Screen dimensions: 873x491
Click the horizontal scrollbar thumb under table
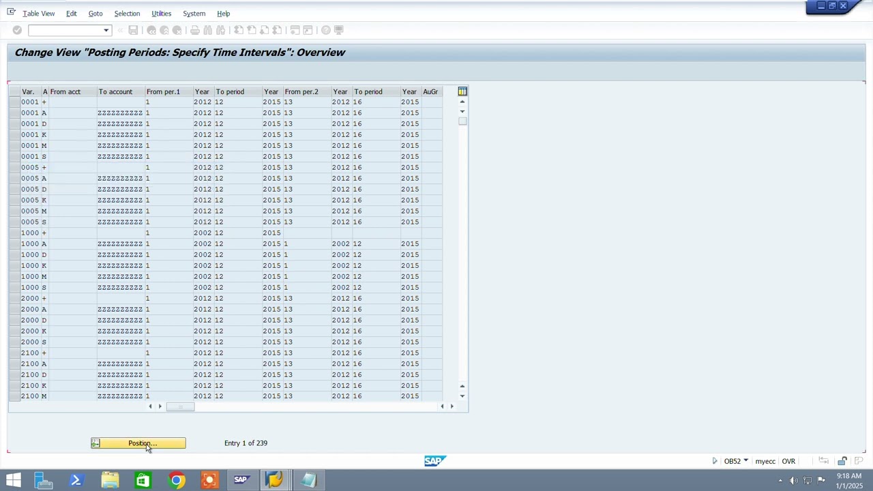181,406
